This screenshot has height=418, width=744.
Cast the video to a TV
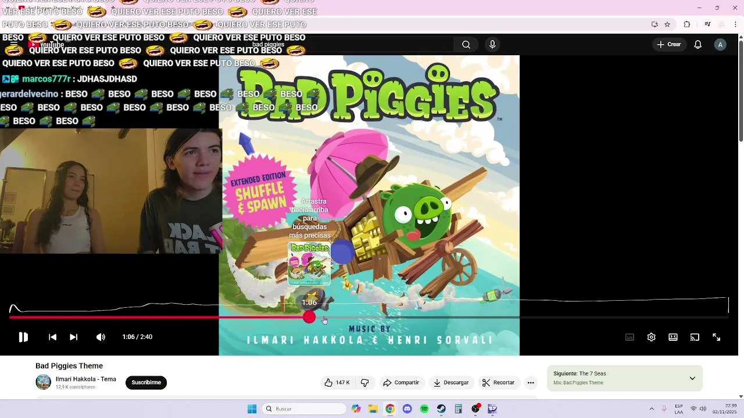[x=695, y=337]
